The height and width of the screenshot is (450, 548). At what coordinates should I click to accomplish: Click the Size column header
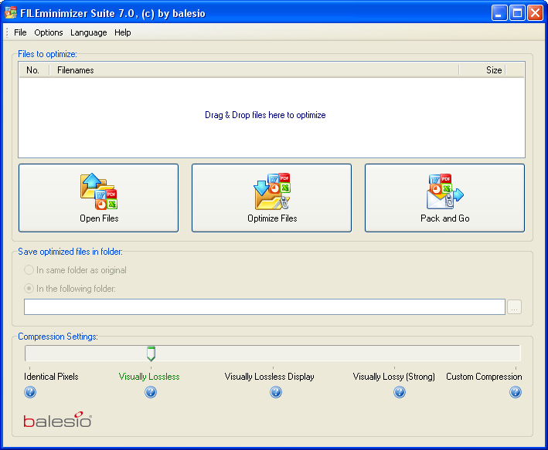(482, 70)
